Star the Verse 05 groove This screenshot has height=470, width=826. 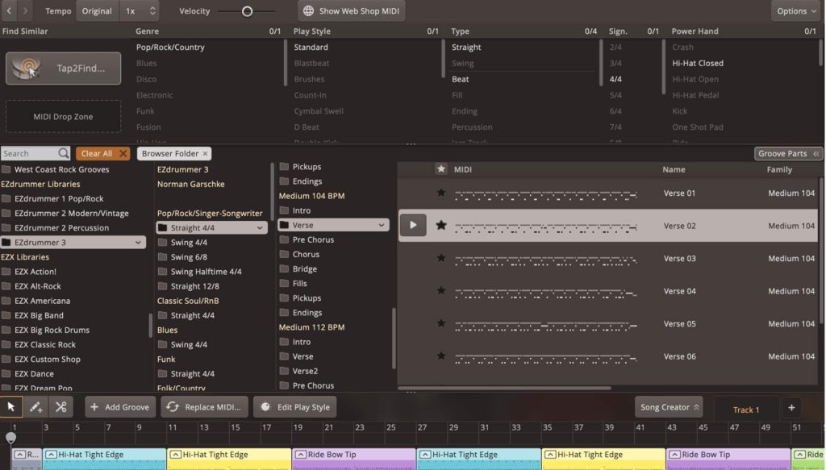tap(441, 323)
